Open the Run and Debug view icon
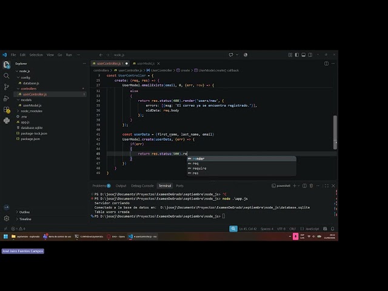388x291 pixels. pyautogui.click(x=7, y=98)
